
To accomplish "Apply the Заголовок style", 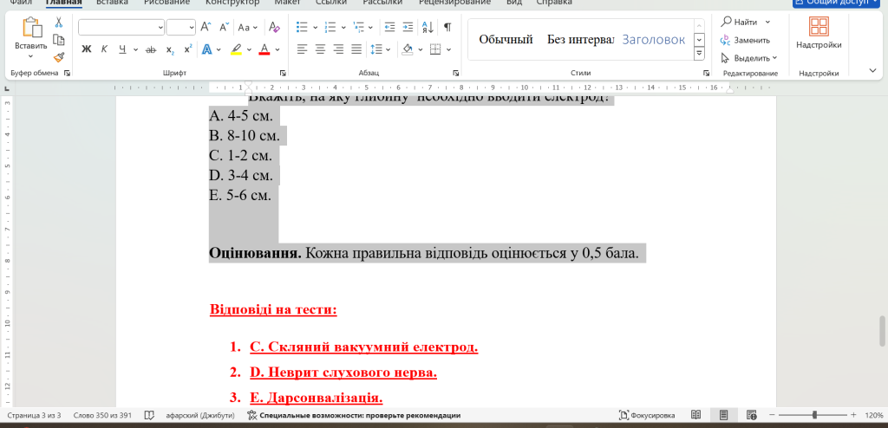I will 654,40.
